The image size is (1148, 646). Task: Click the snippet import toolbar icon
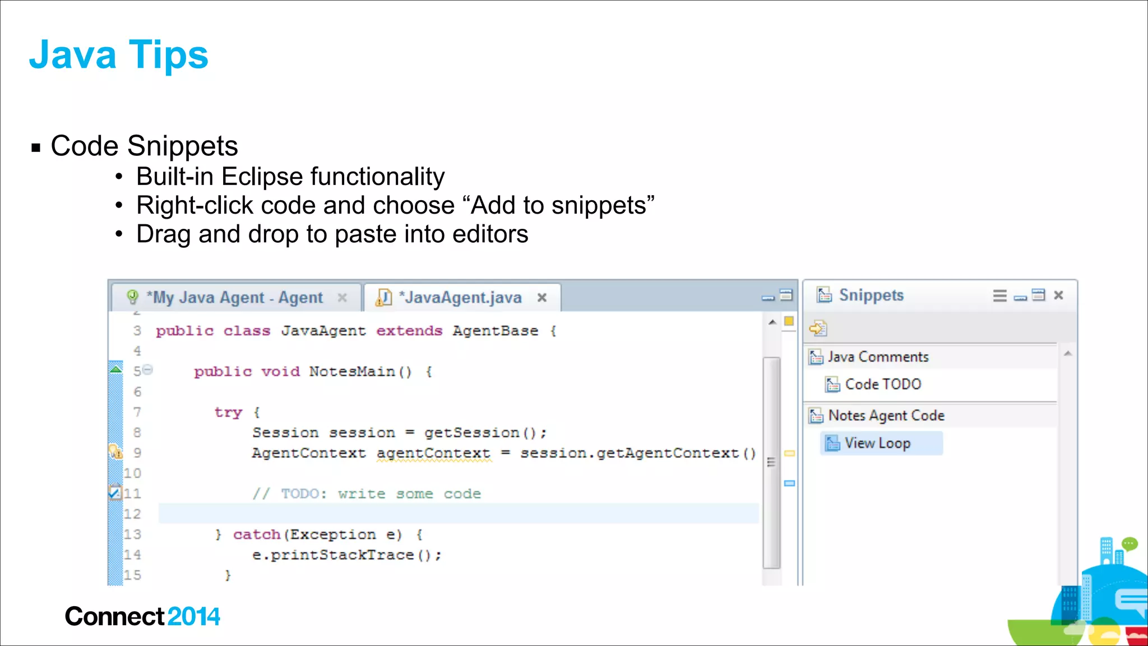point(818,328)
